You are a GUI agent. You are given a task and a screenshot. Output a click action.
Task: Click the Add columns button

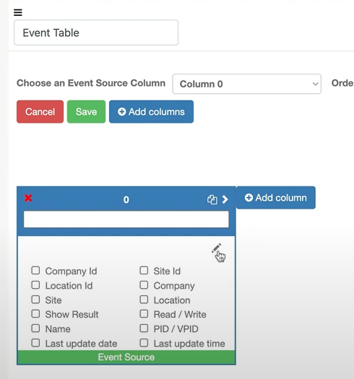click(x=151, y=112)
